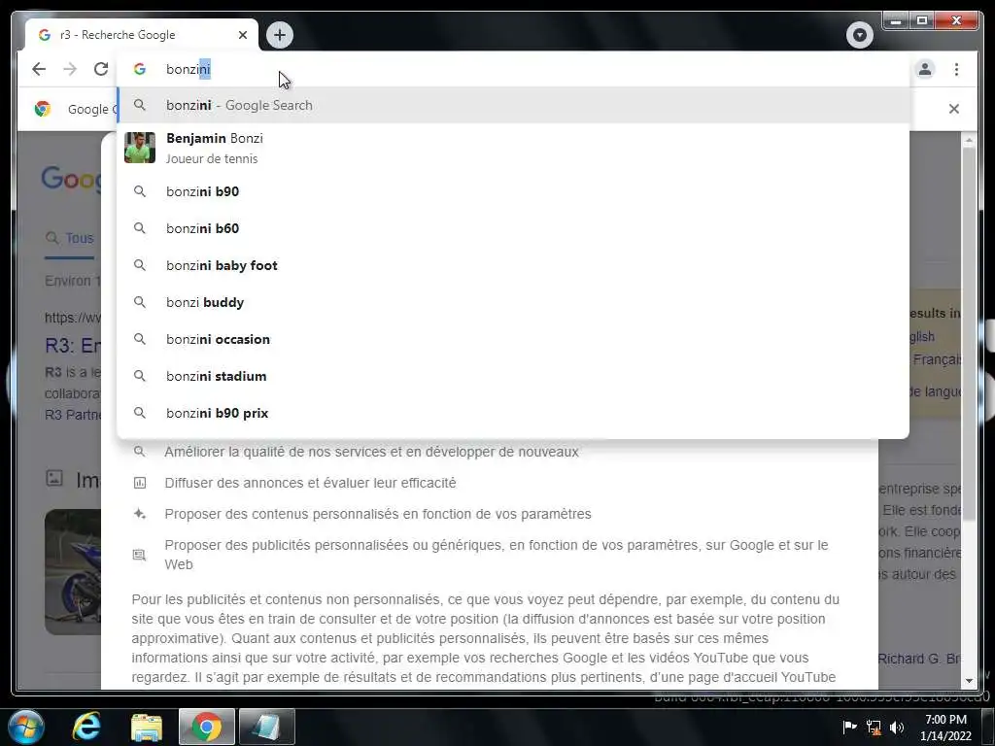Click Améliorer la qualité de nos services text

pos(371,453)
